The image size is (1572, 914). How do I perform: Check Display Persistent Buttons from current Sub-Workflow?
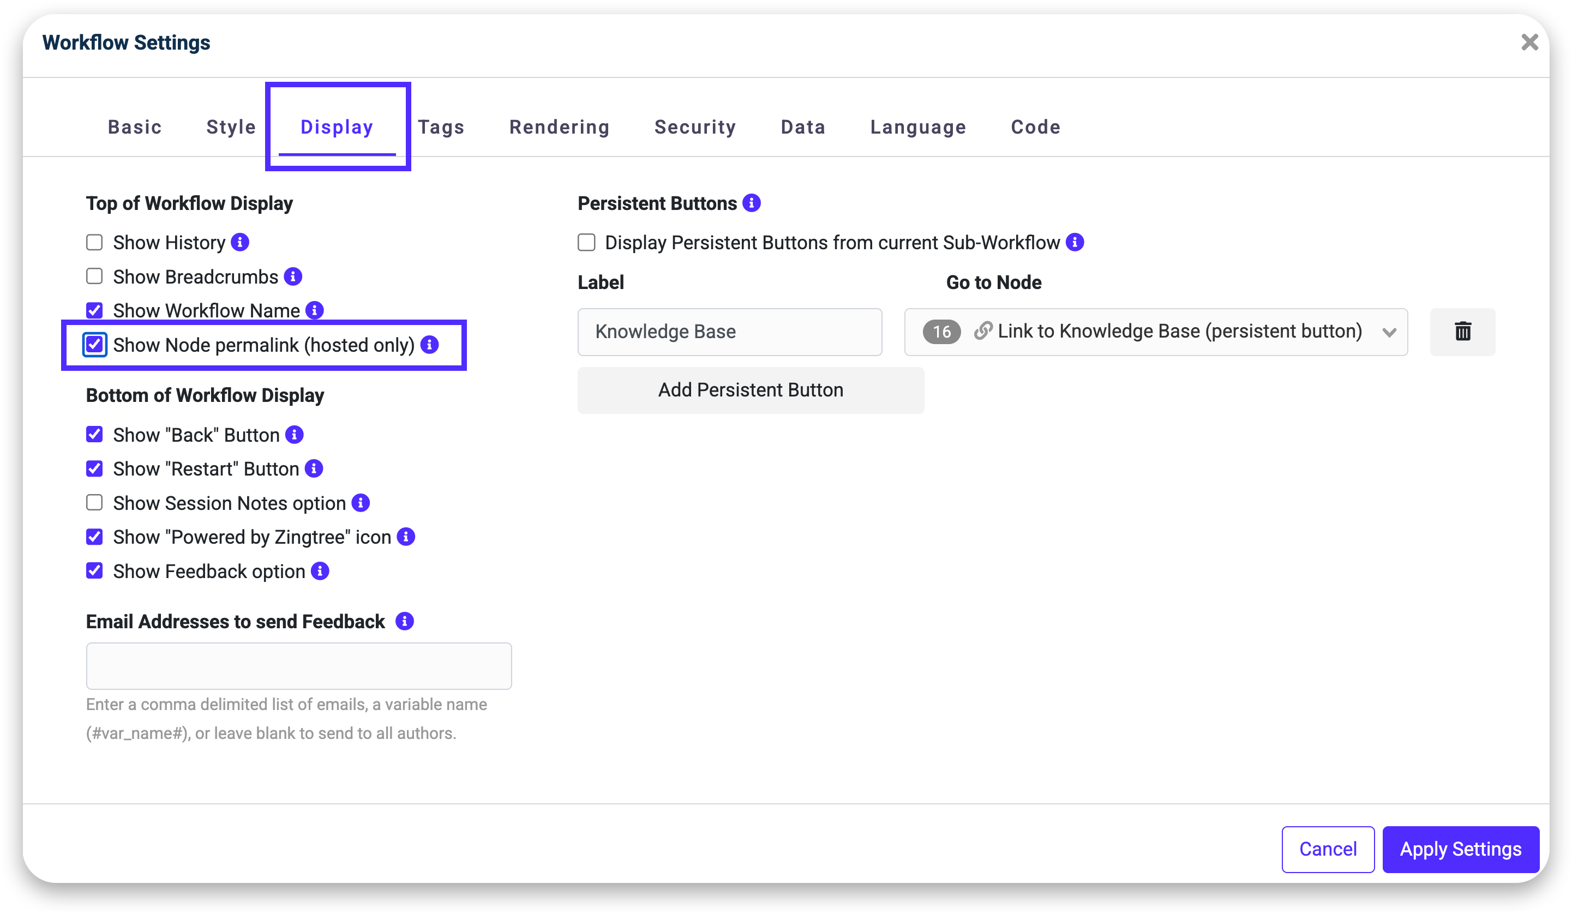[x=586, y=242]
